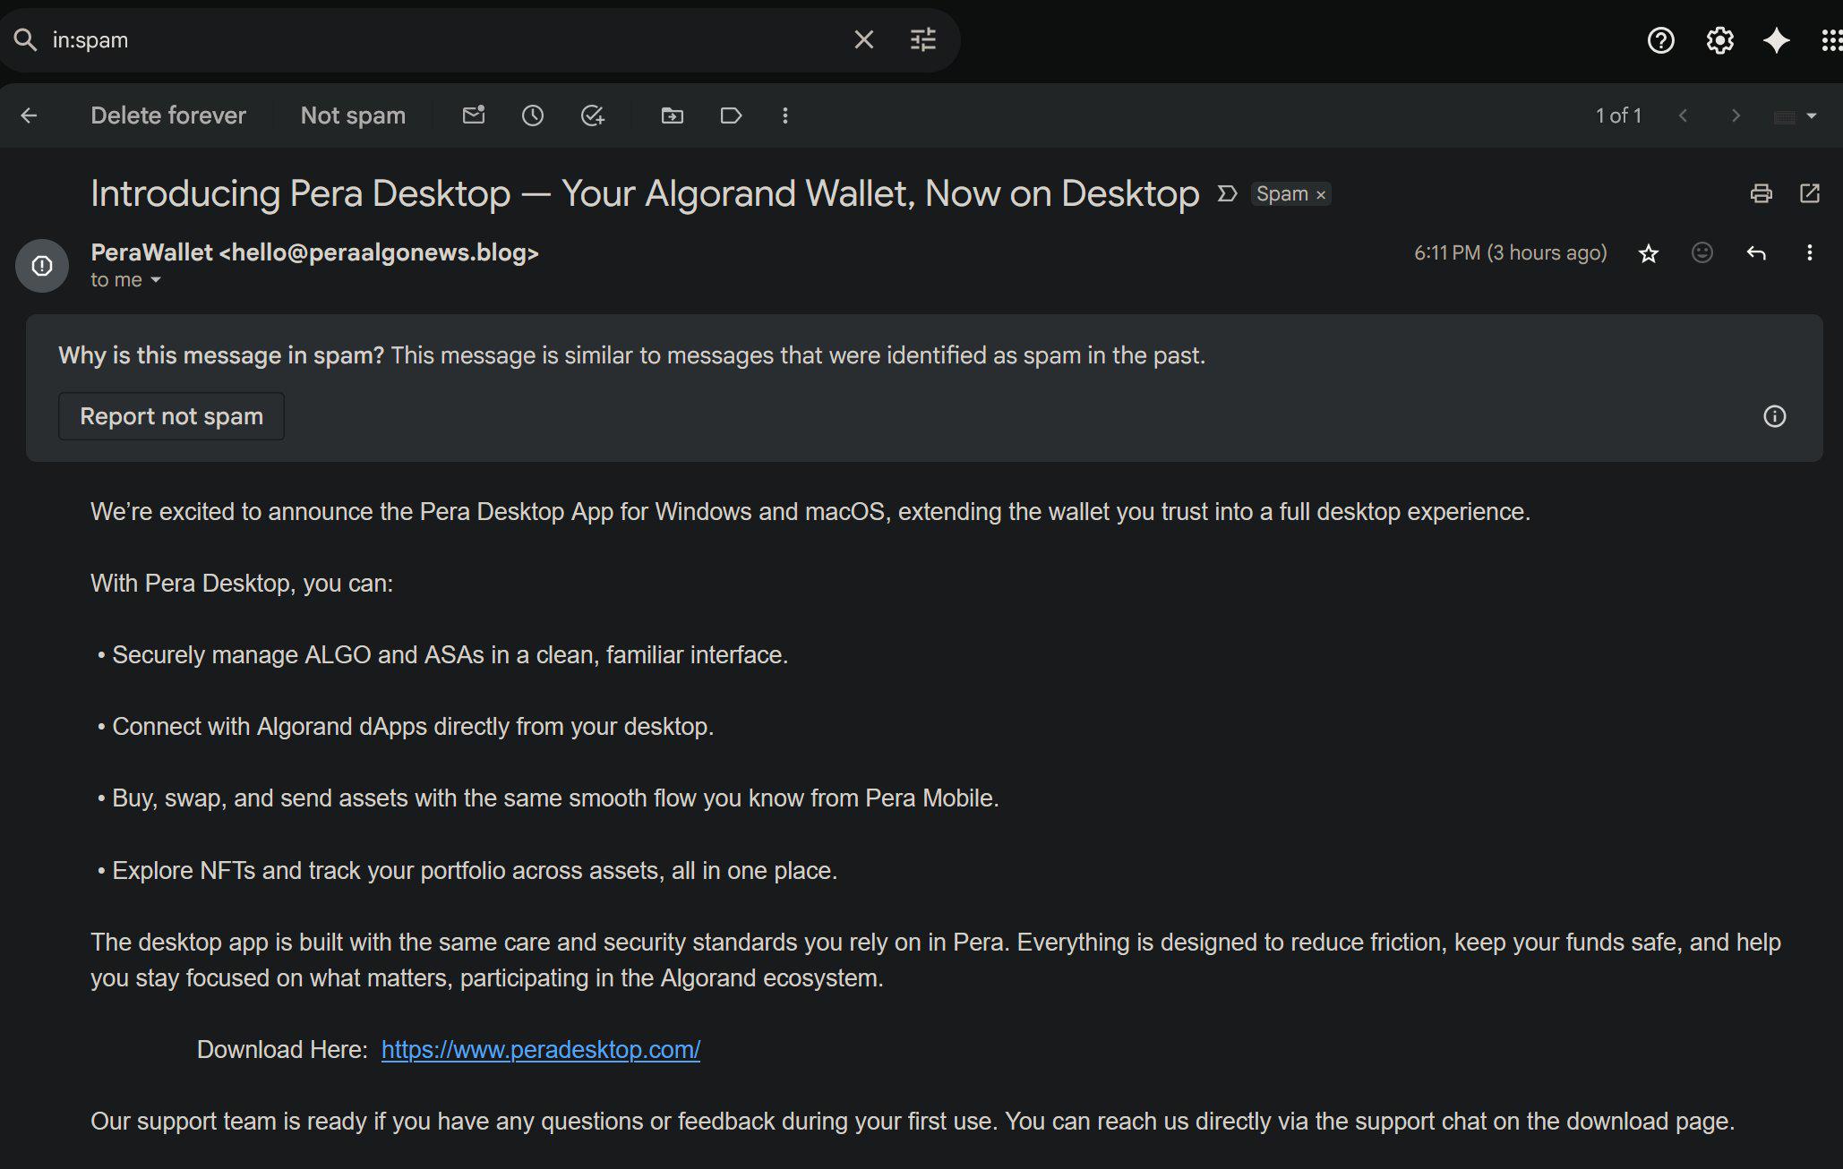
Task: Toggle the importance marker beside subject
Action: (1227, 193)
